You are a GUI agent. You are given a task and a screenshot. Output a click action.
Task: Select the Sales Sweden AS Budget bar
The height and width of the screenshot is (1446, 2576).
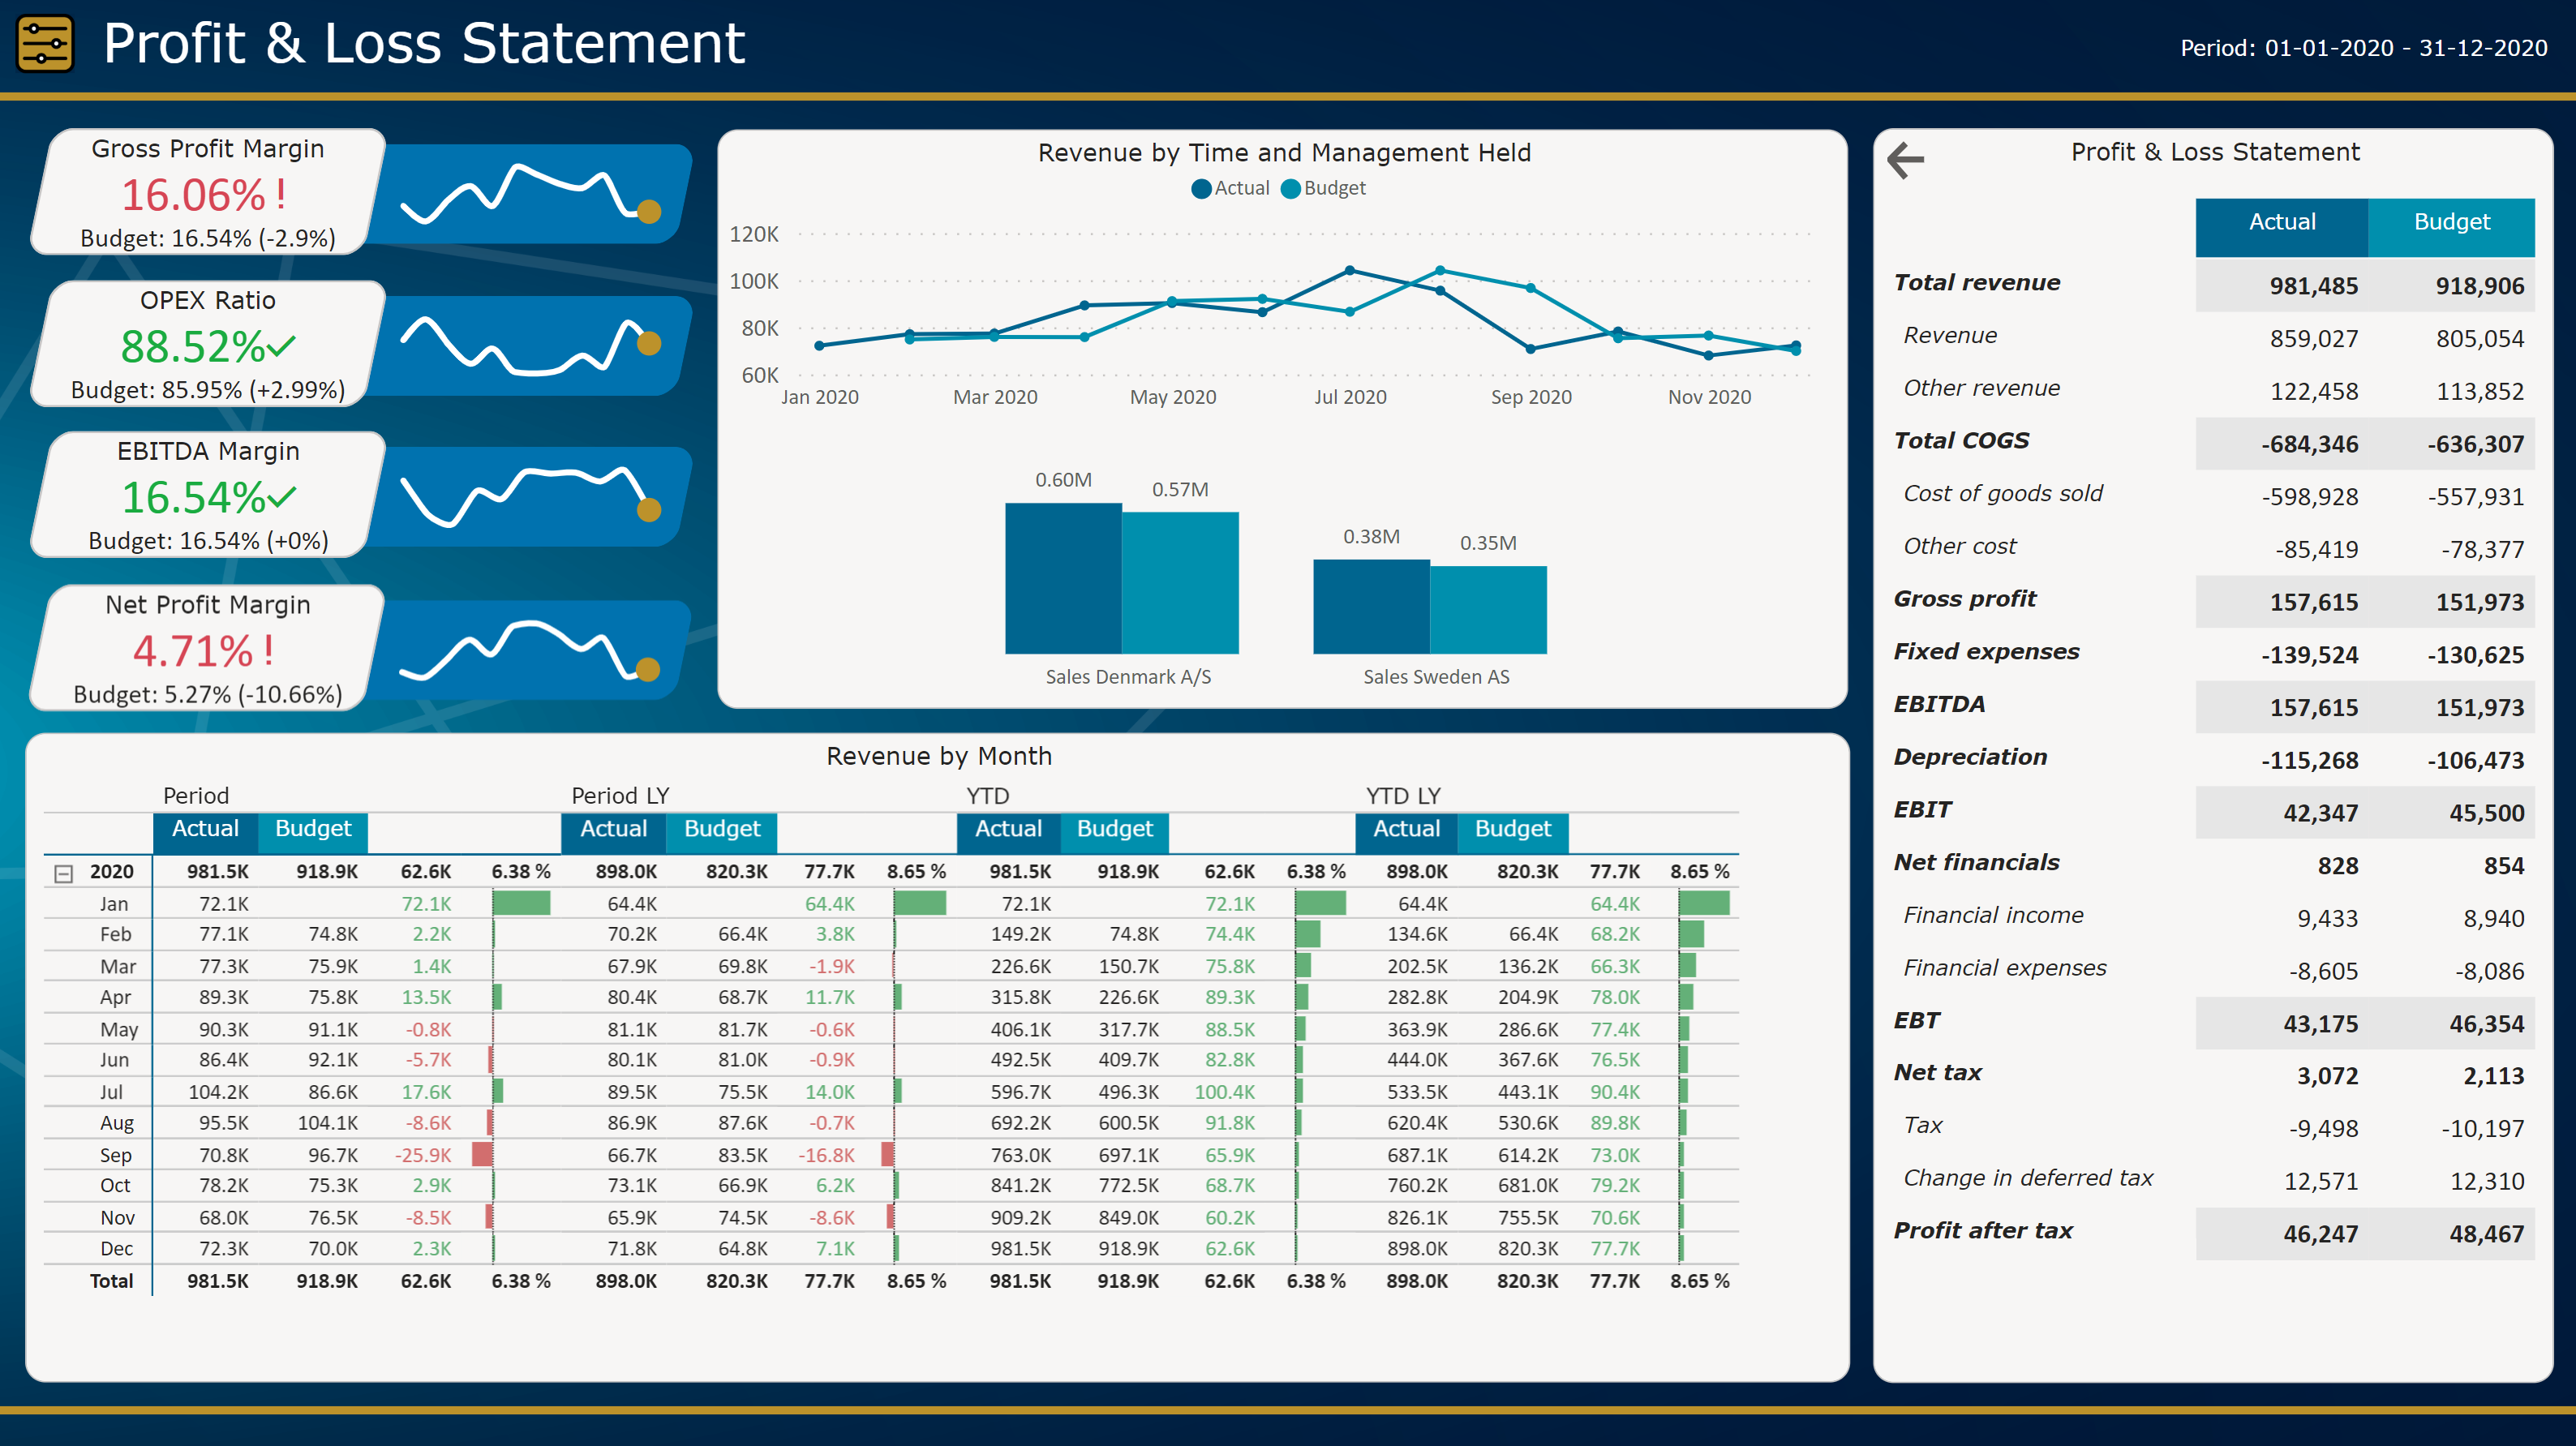pos(1488,610)
